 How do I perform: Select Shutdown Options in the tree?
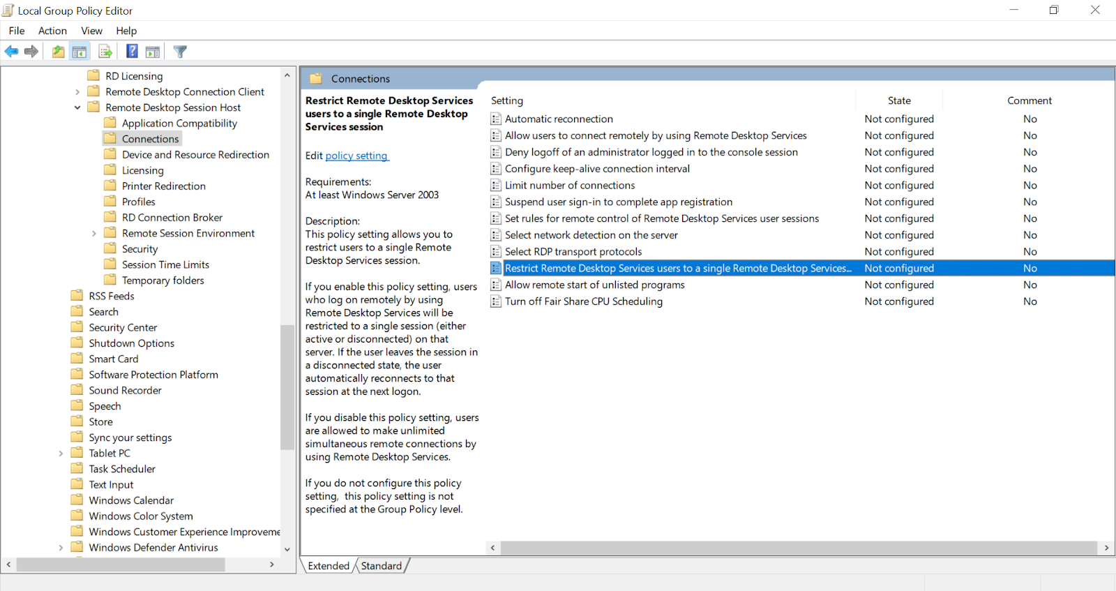pos(131,343)
